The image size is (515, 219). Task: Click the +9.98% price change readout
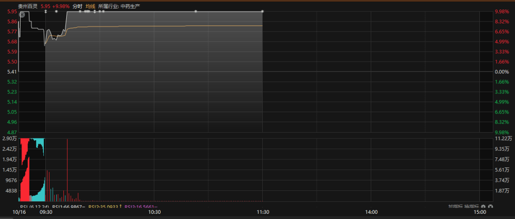click(61, 6)
